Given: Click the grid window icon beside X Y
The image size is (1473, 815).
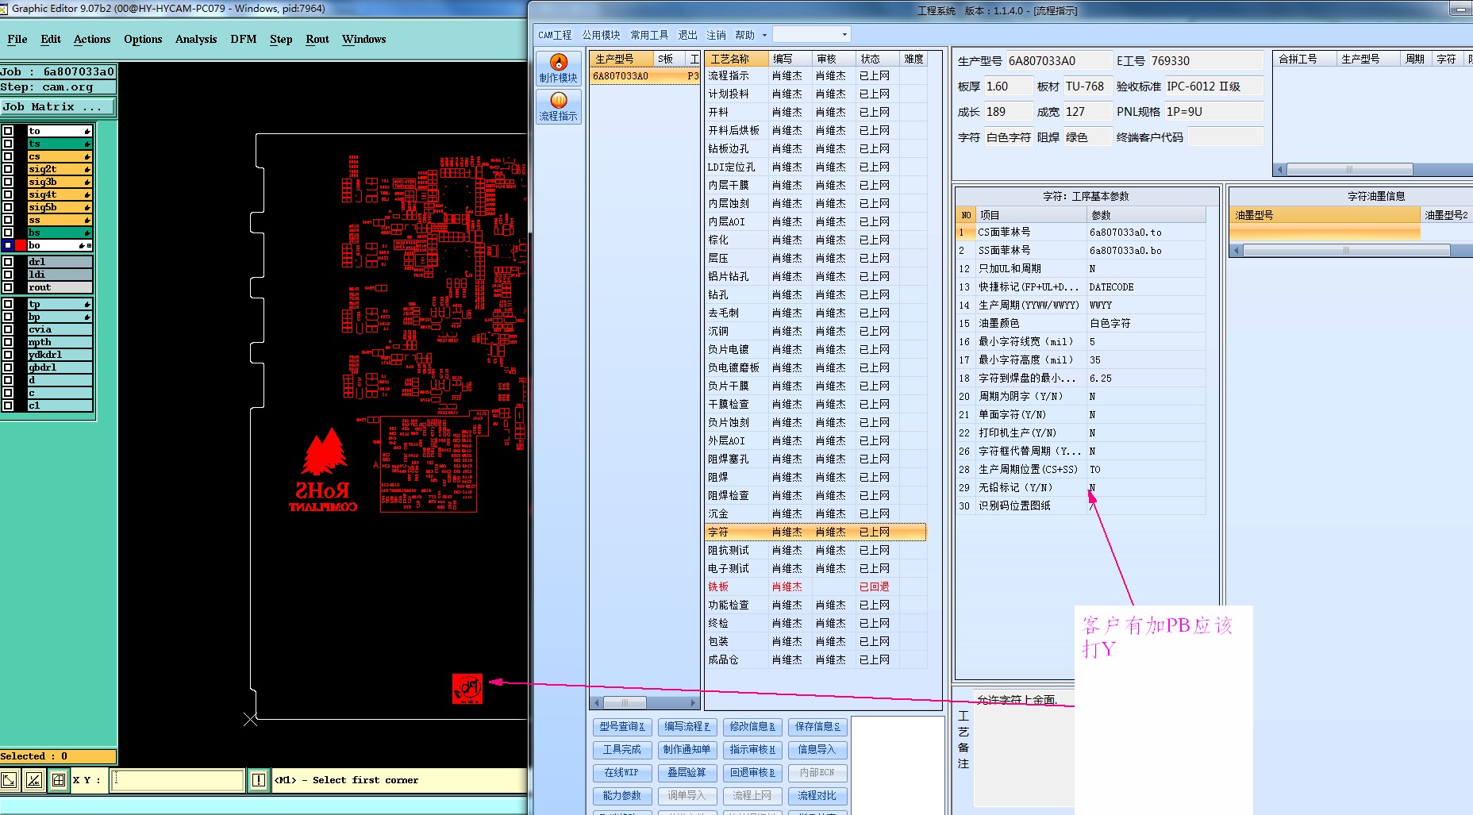Looking at the screenshot, I should point(59,780).
